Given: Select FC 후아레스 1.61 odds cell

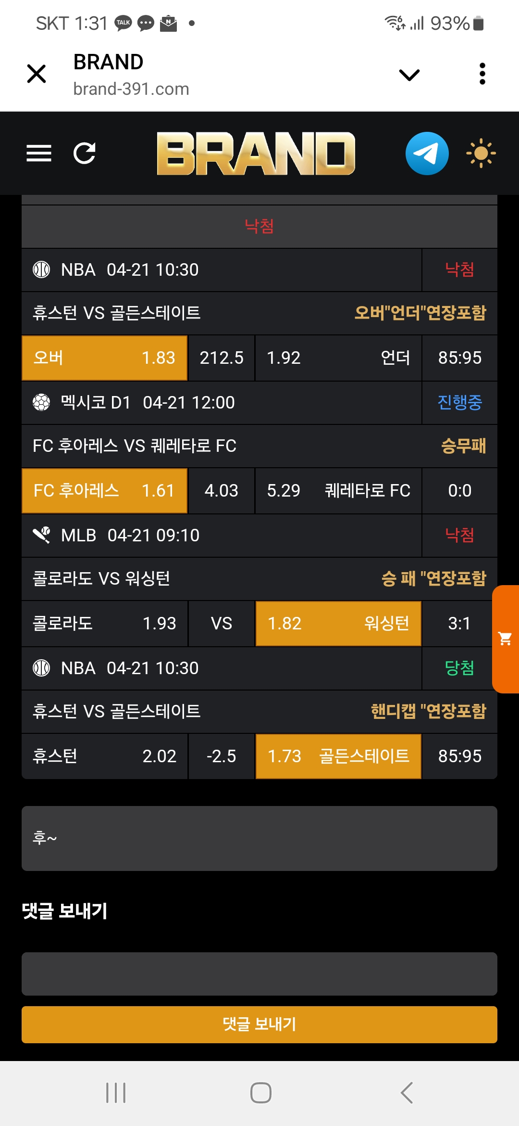Looking at the screenshot, I should (x=104, y=491).
